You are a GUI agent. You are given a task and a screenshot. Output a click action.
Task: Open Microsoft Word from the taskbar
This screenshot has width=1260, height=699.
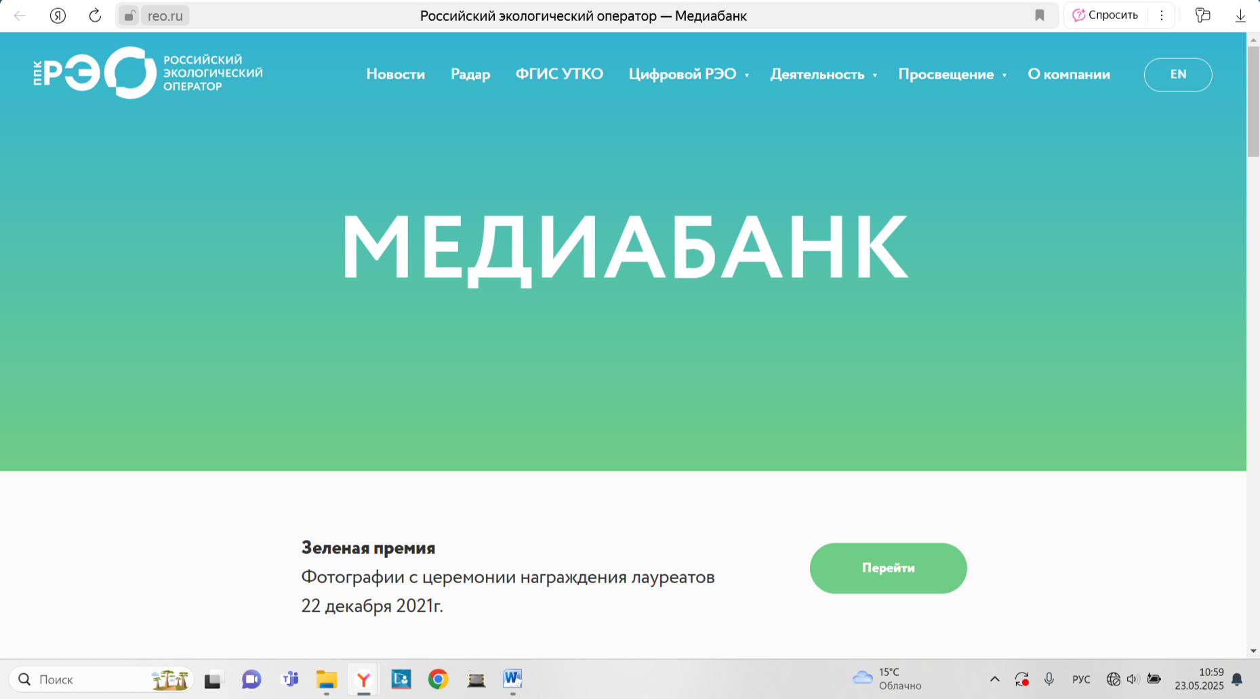[x=513, y=679]
